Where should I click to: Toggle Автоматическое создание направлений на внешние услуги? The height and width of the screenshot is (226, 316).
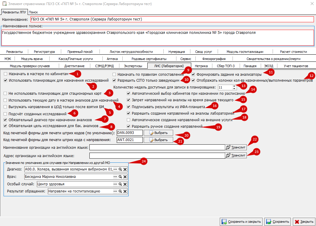(128, 120)
